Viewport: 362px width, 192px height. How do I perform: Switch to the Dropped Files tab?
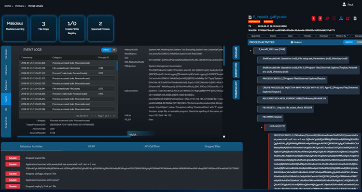pyautogui.click(x=212, y=147)
